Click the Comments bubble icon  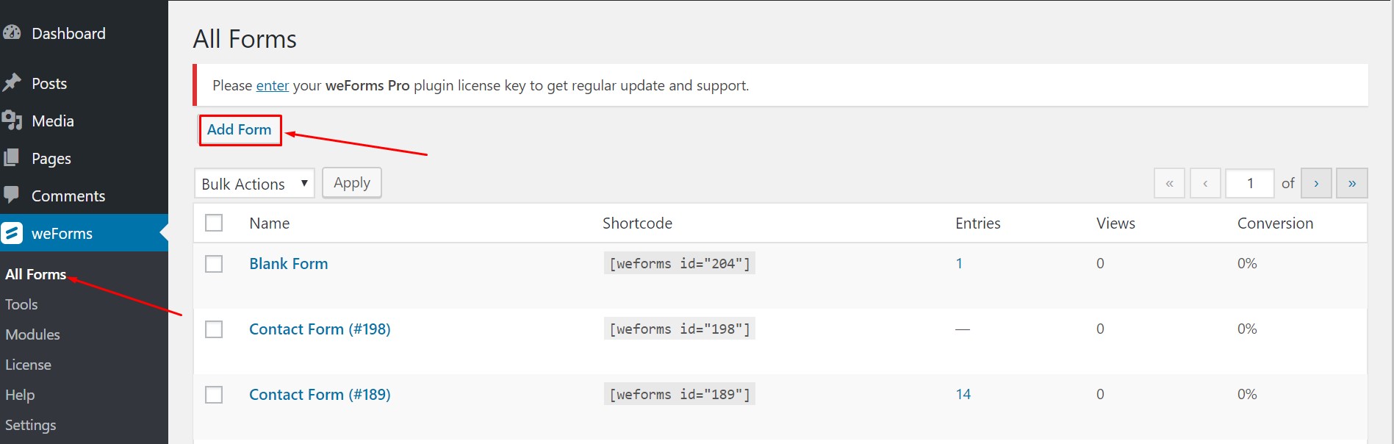12,195
